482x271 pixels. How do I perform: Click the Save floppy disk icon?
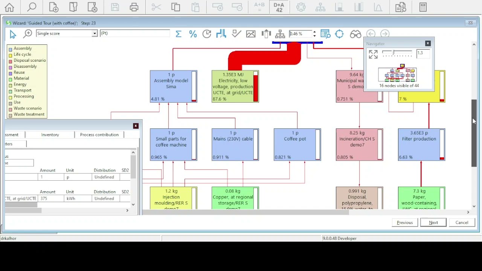(115, 7)
